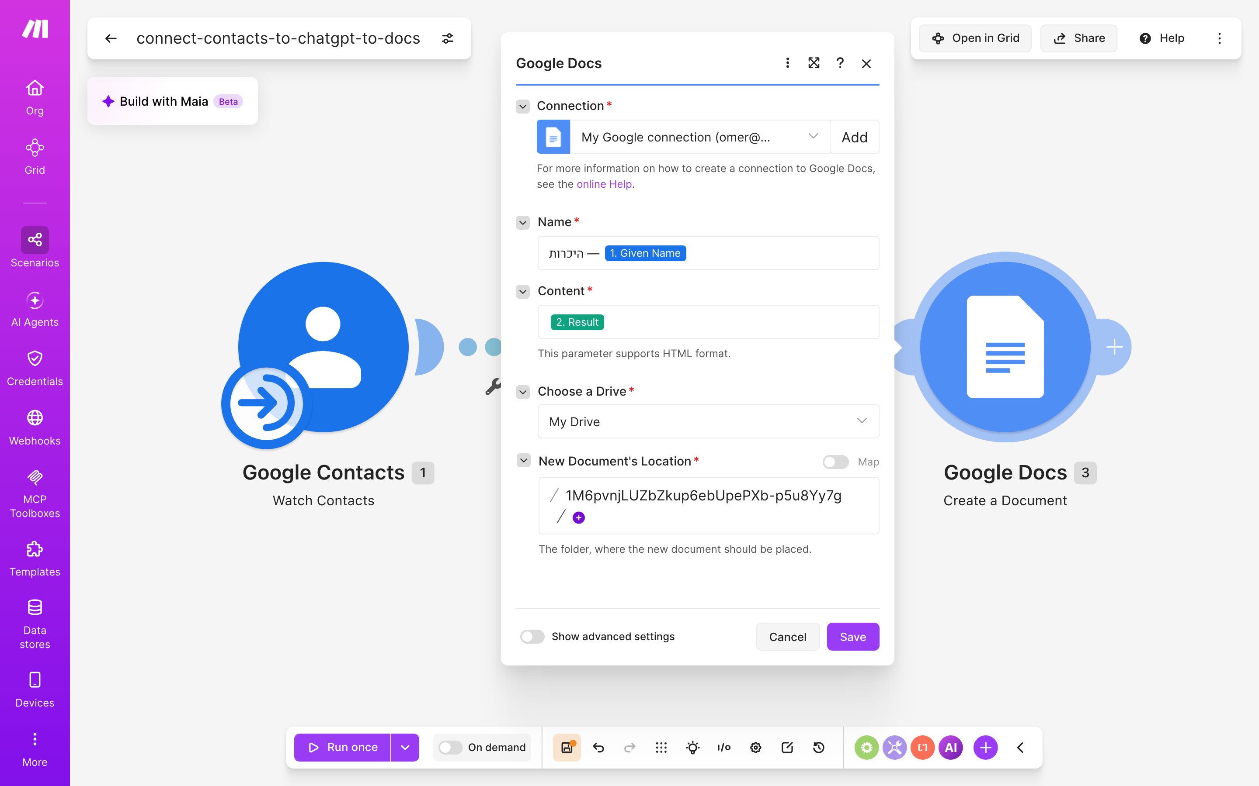Open the history clock icon
Screen dimensions: 1259x786
pos(818,748)
